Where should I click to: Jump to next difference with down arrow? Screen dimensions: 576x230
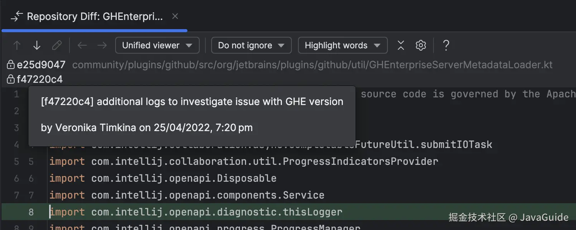pos(37,46)
